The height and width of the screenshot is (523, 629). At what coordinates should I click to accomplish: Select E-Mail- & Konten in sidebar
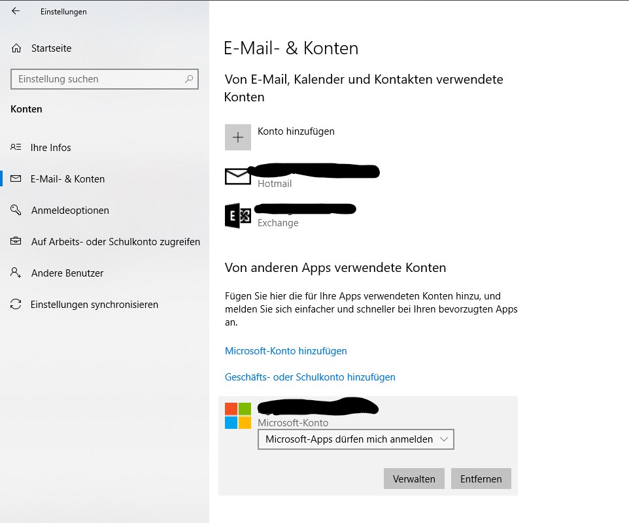[x=67, y=179]
